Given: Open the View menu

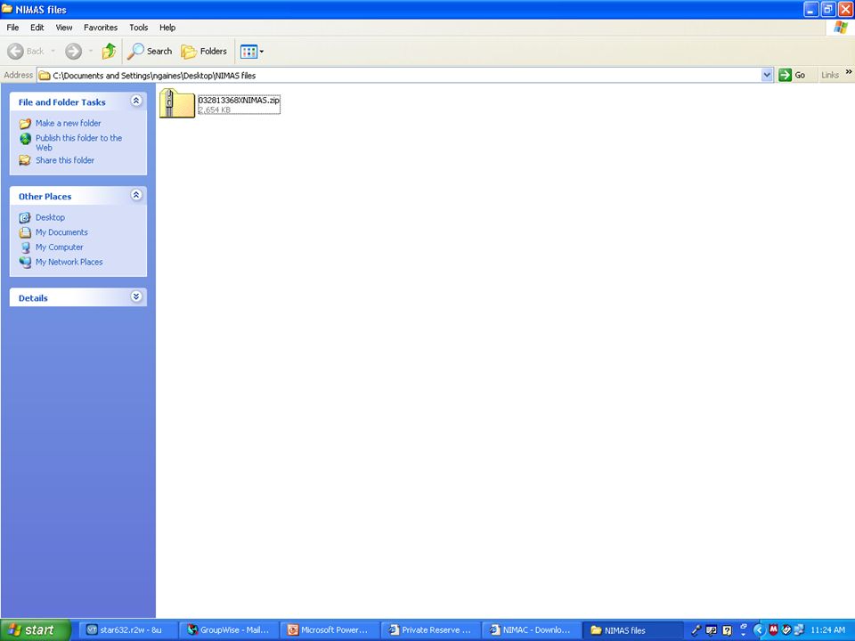Looking at the screenshot, I should pyautogui.click(x=64, y=28).
